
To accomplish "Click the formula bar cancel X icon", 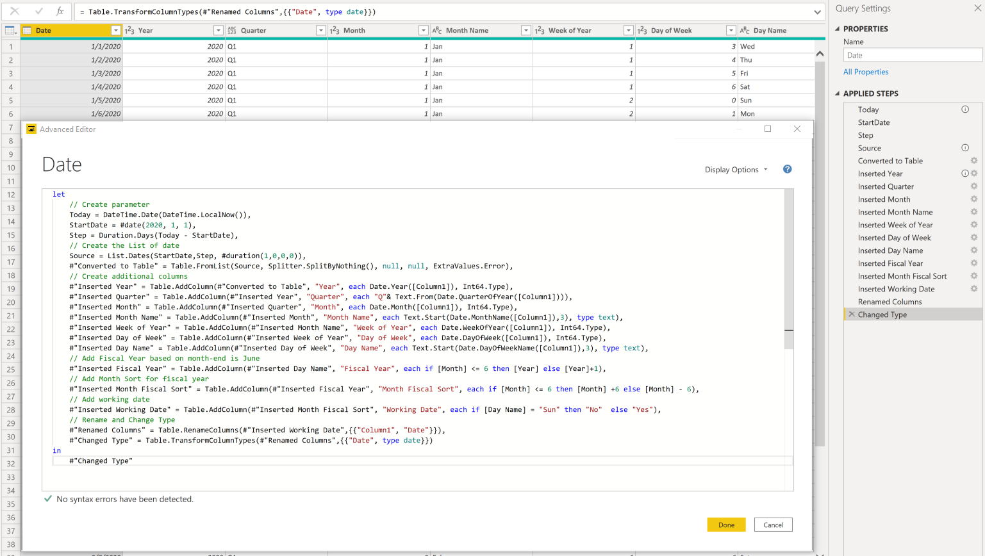I will tap(15, 11).
